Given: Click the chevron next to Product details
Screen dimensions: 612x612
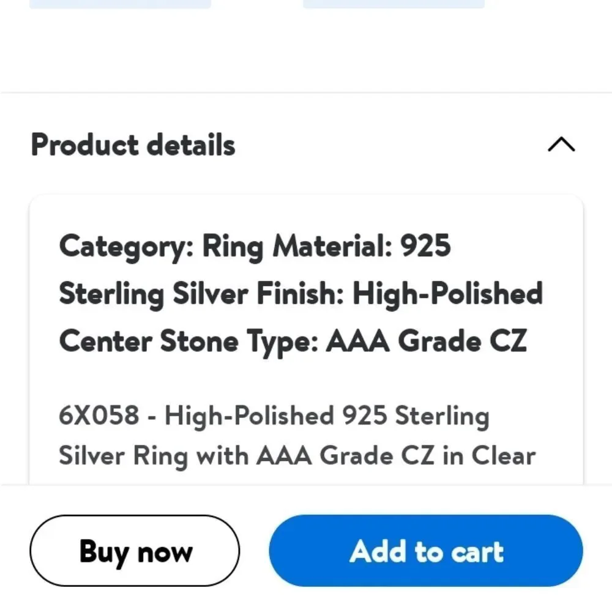Looking at the screenshot, I should (561, 144).
